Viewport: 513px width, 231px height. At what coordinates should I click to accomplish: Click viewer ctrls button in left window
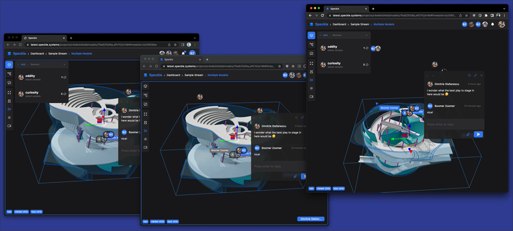[21, 212]
